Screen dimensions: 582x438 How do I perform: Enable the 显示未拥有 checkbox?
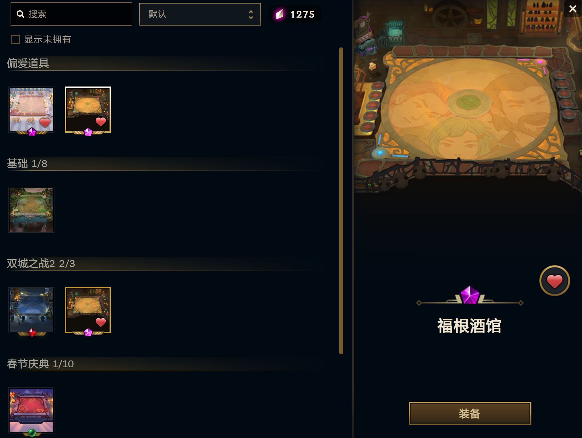(x=15, y=39)
